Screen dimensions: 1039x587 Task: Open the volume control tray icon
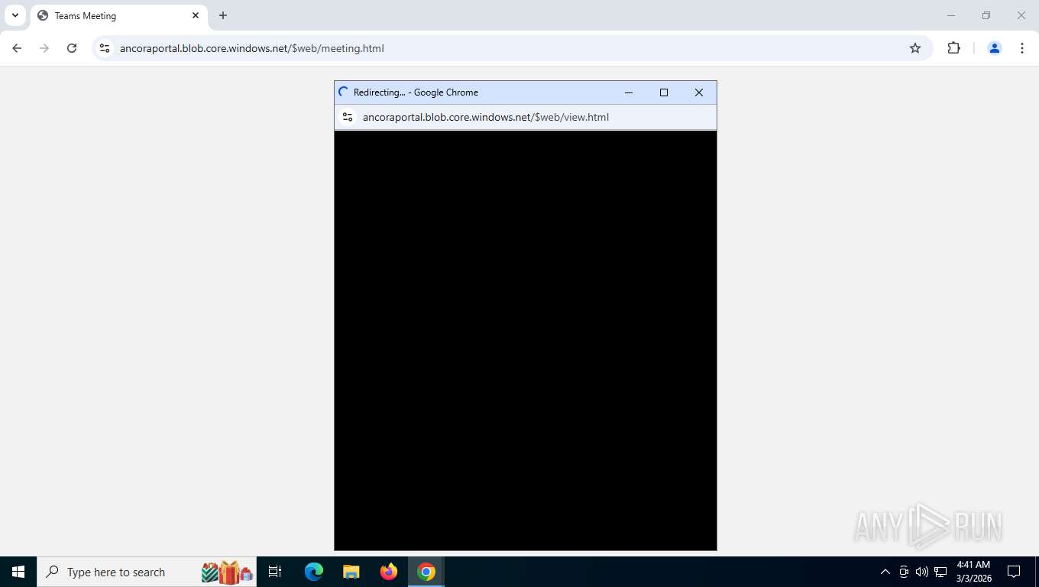[x=922, y=572]
